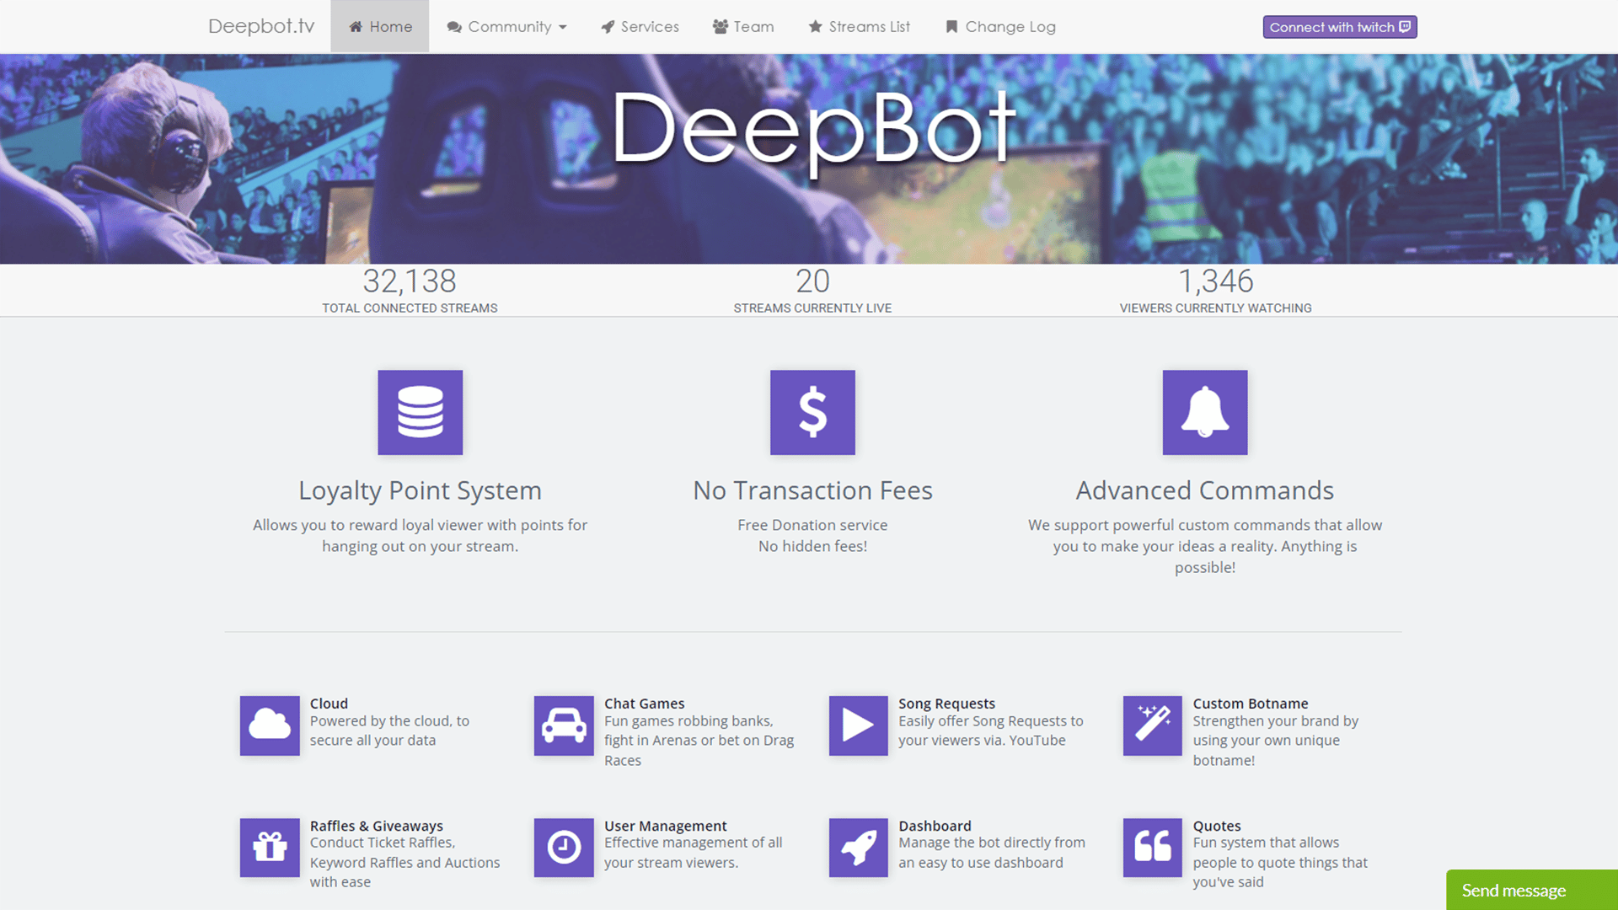Open the Send message chat widget

pyautogui.click(x=1532, y=890)
